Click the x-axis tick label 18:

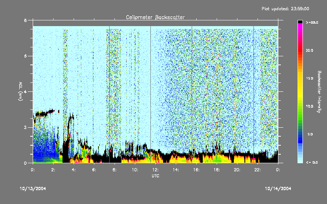pos(217,170)
